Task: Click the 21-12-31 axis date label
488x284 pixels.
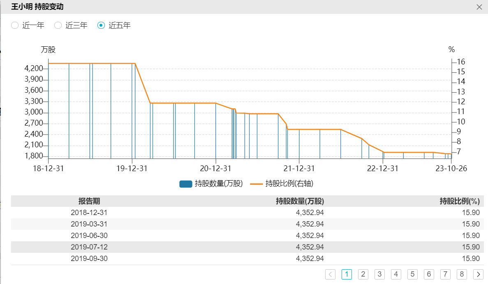Action: point(299,168)
